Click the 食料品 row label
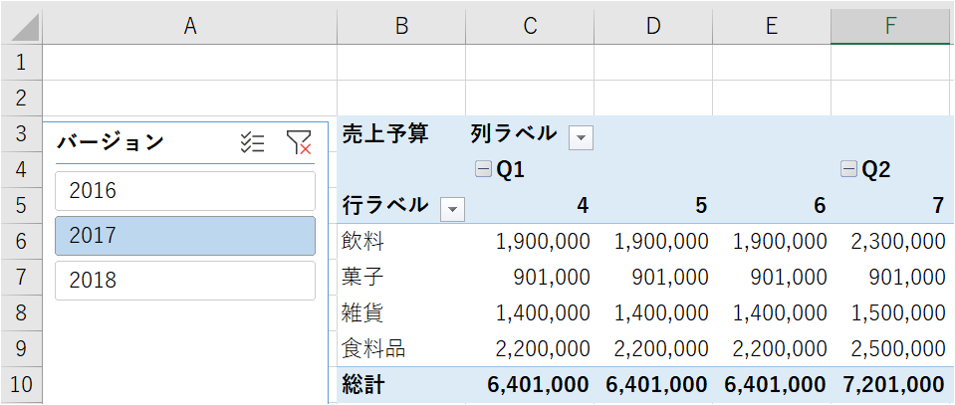Image resolution: width=955 pixels, height=405 pixels. (x=374, y=349)
